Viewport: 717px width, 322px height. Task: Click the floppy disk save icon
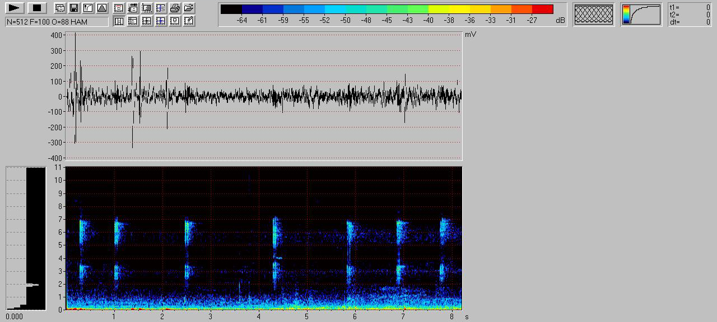[73, 8]
